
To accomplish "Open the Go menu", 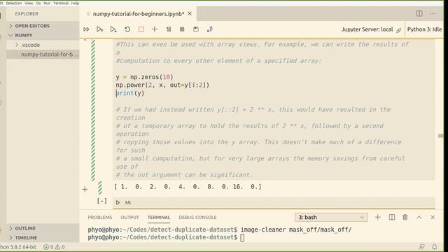I will pyautogui.click(x=38, y=3).
